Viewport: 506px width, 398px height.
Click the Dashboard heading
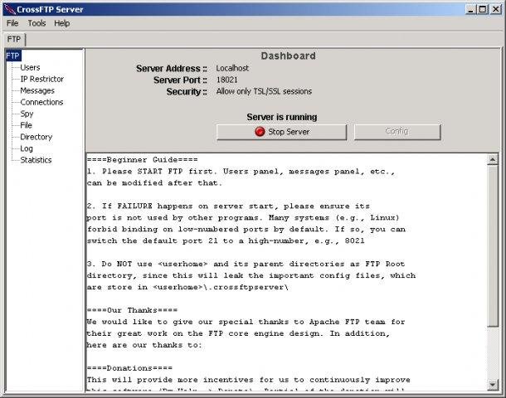coord(288,56)
